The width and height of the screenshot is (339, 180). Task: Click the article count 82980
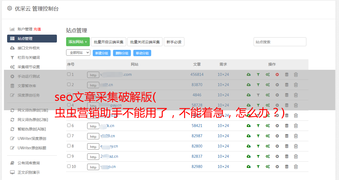pos(197,167)
